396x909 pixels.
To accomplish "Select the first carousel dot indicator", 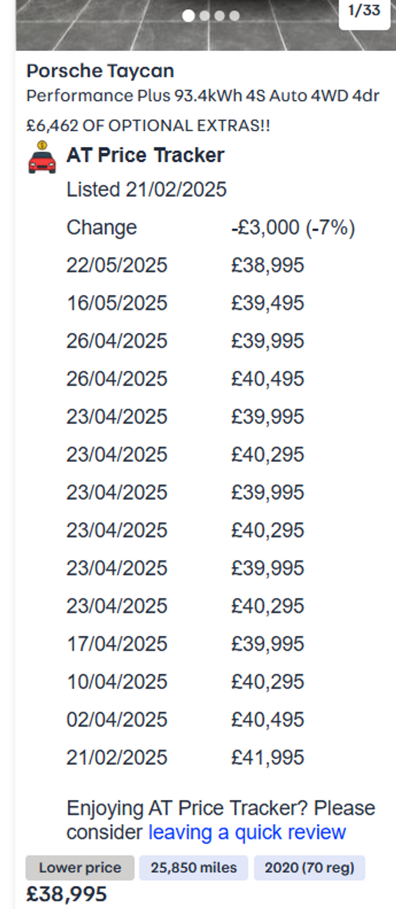I will (189, 16).
